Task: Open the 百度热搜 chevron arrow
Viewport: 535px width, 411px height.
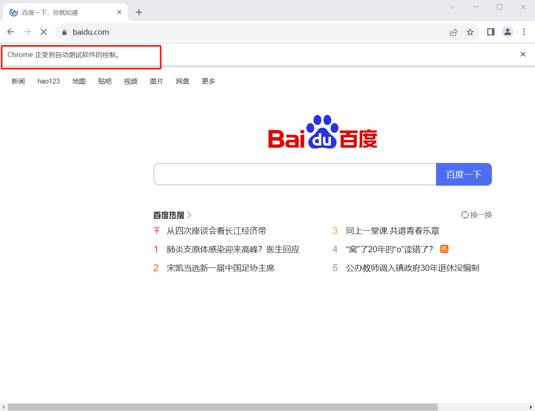Action: (x=189, y=215)
